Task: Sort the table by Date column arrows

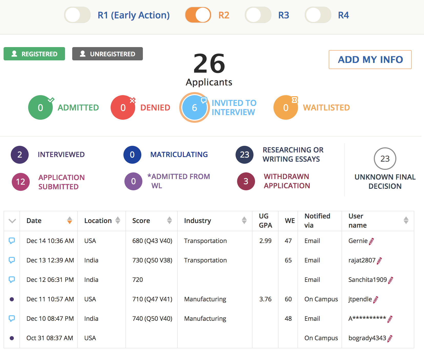Action: pos(69,220)
